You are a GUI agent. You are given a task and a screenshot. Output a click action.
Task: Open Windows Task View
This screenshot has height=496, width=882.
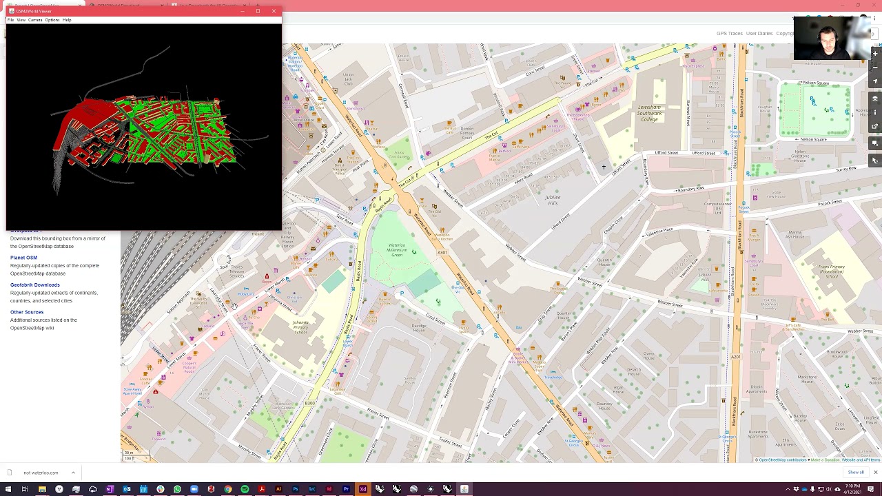25,489
